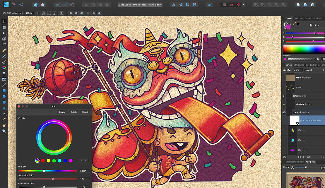This screenshot has height=188, width=325.
Task: Click the Hue Shift slider
Action: coord(44,171)
